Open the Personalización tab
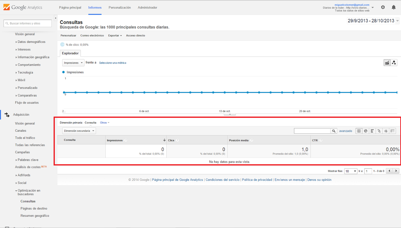The width and height of the screenshot is (401, 228). click(120, 7)
